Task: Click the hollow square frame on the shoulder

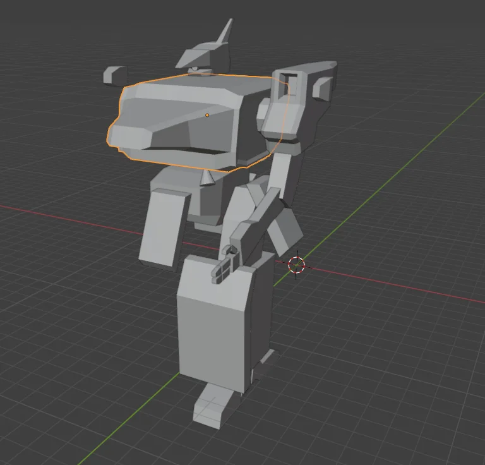Action: pos(288,83)
